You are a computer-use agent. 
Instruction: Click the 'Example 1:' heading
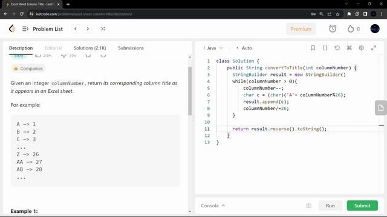point(24,211)
